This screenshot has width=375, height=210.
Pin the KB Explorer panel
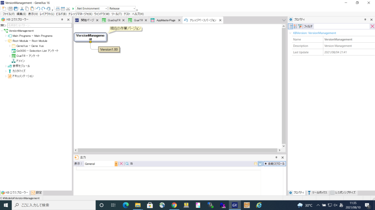tap(62, 20)
